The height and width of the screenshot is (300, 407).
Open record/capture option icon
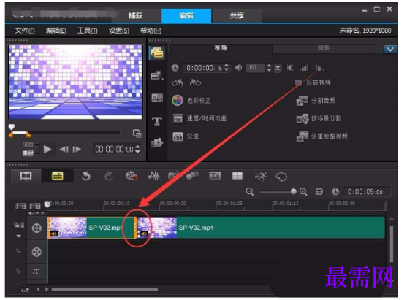coord(132,176)
